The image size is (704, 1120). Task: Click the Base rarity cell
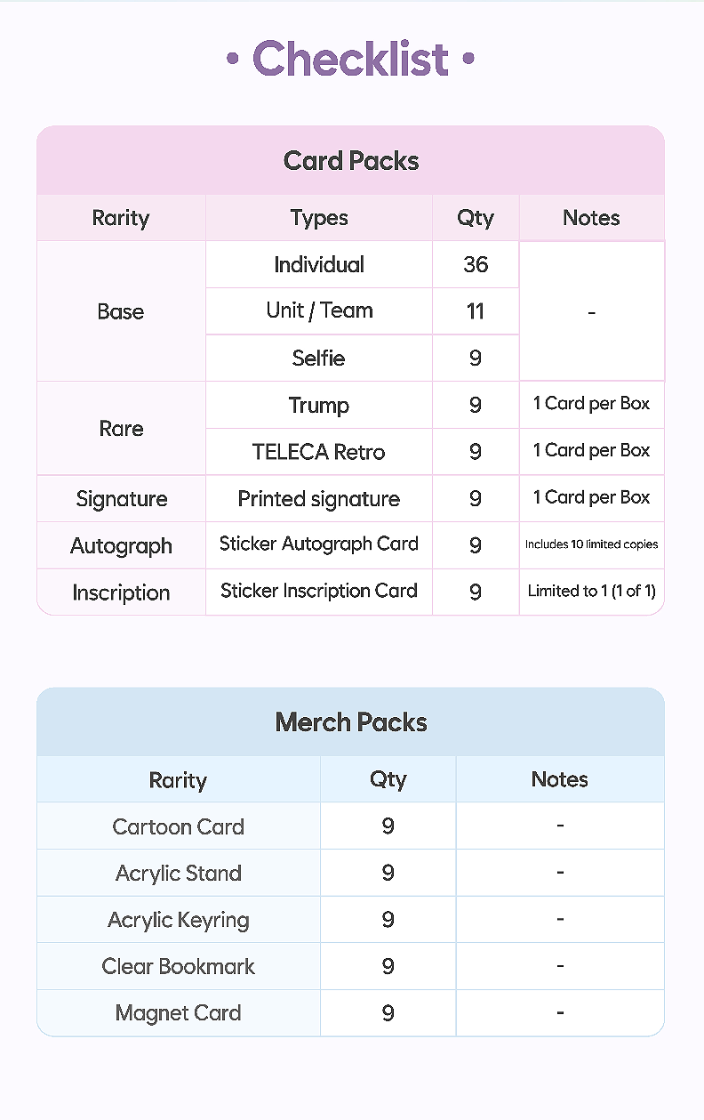click(x=121, y=311)
